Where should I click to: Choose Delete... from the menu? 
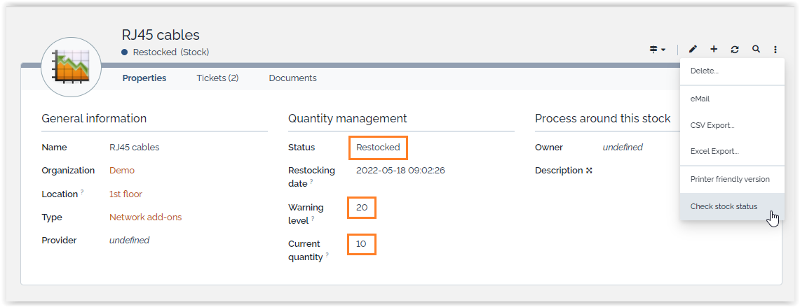pos(705,71)
